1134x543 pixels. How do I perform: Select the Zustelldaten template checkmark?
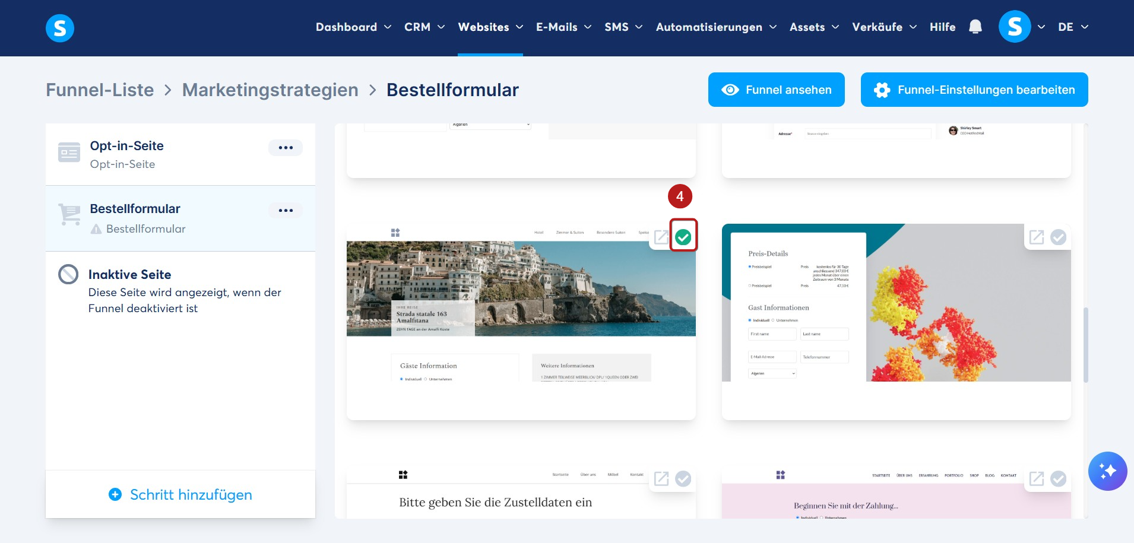coord(683,479)
